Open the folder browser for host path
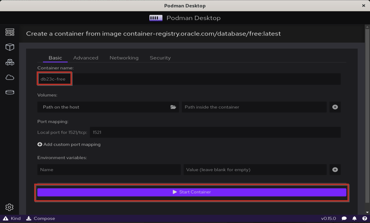Viewport: 370px width, 223px height. pyautogui.click(x=173, y=107)
